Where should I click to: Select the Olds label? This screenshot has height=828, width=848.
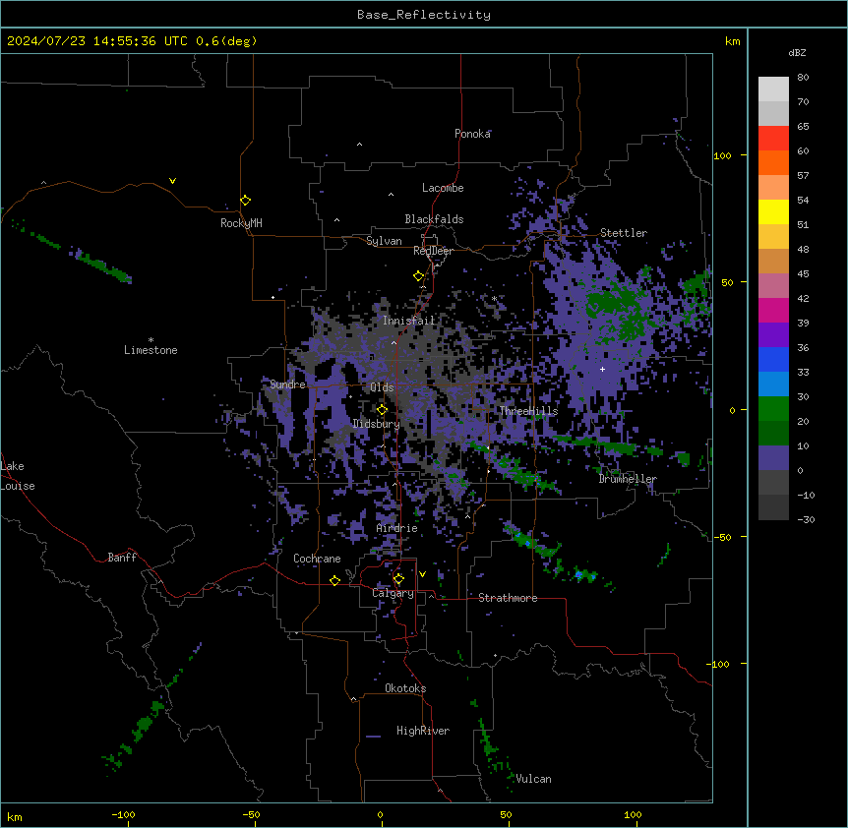click(382, 387)
